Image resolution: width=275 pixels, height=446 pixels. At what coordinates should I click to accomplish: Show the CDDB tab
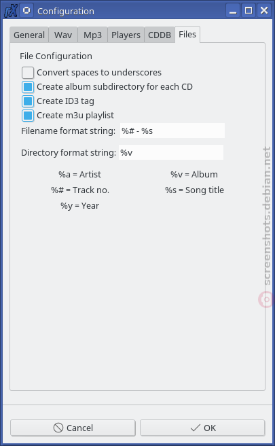coord(160,35)
